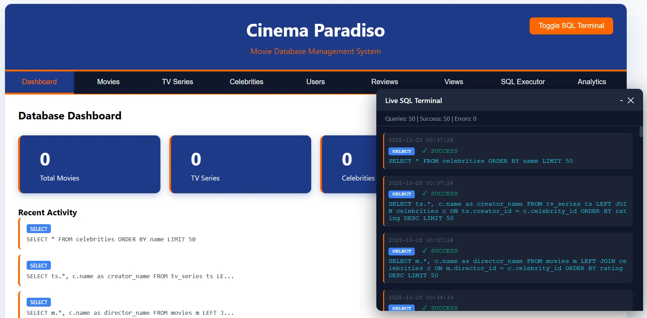
Task: Go to the Analytics tab
Action: (592, 82)
